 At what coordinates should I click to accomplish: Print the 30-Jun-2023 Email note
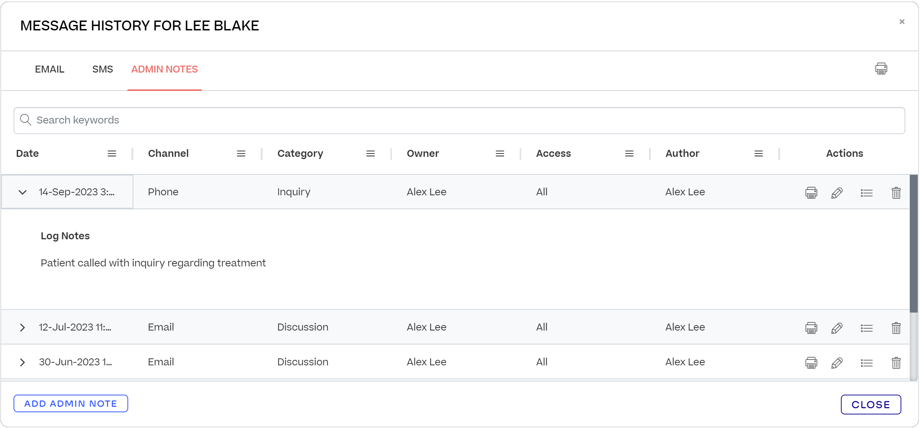pyautogui.click(x=811, y=362)
